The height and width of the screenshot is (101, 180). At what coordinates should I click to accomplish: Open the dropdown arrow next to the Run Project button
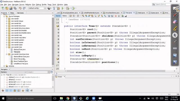[65, 8]
